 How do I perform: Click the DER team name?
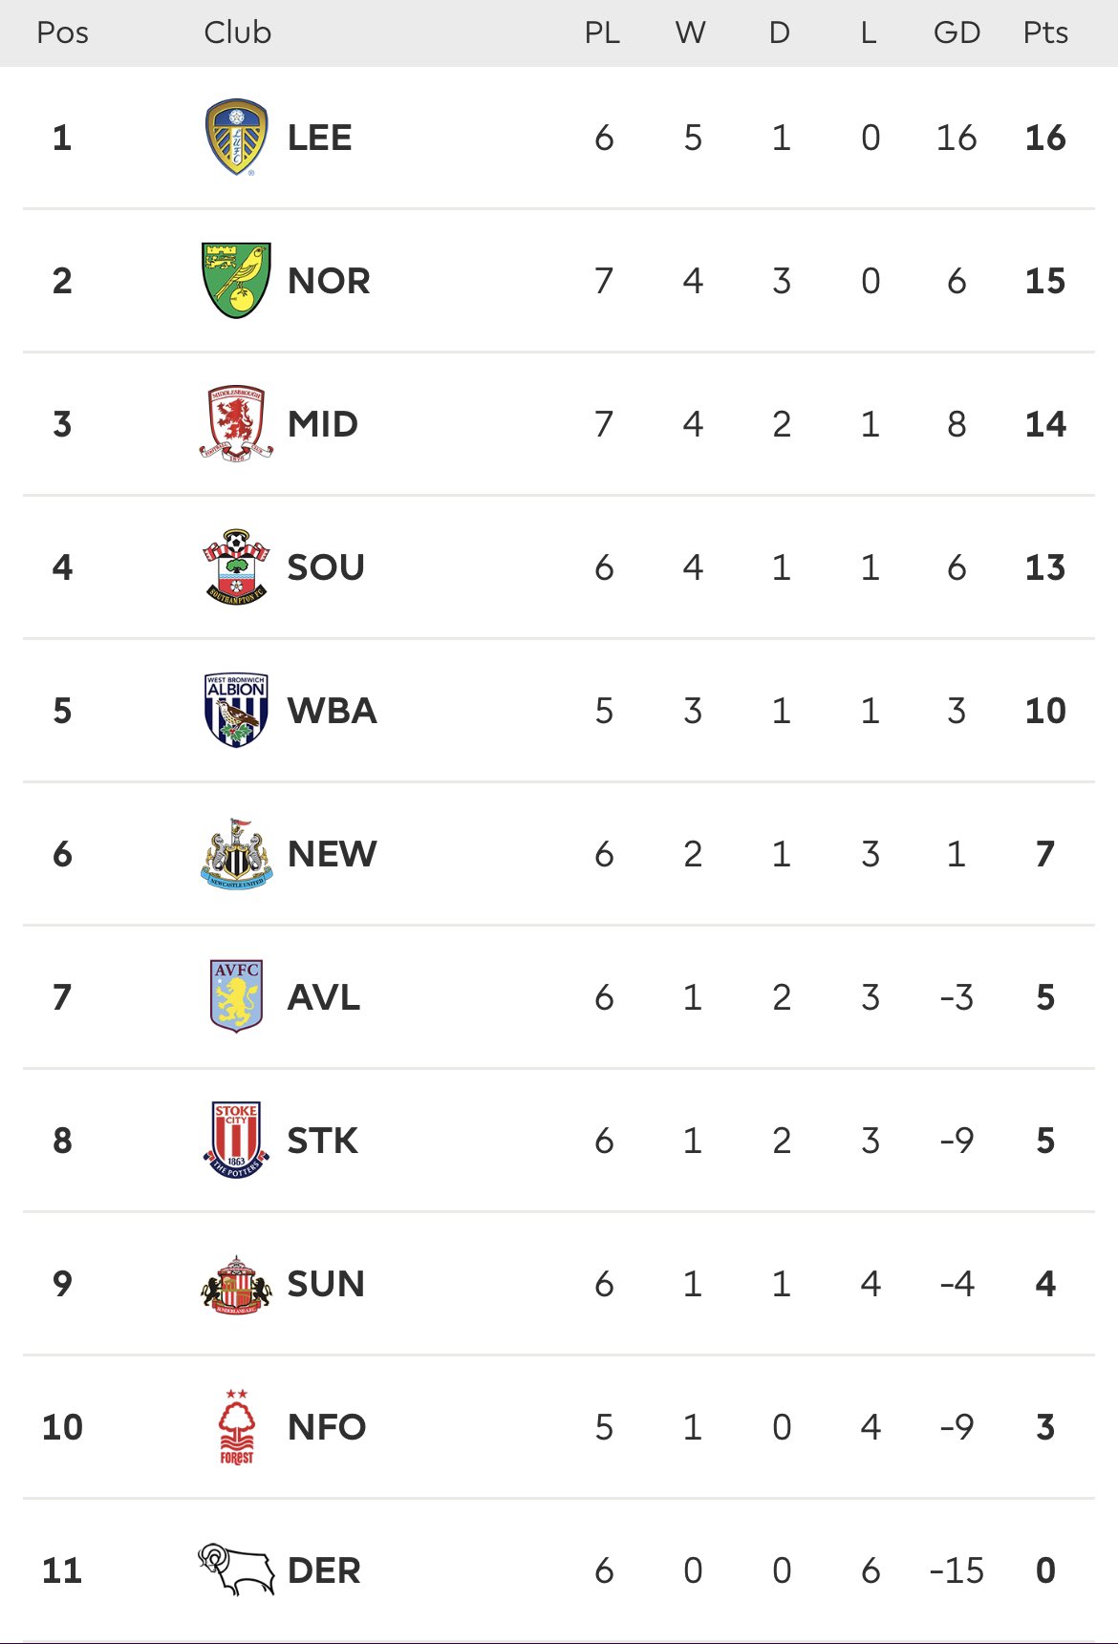click(x=324, y=1570)
